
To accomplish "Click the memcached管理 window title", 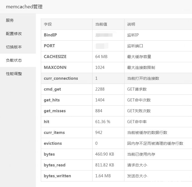I will [x=24, y=7].
